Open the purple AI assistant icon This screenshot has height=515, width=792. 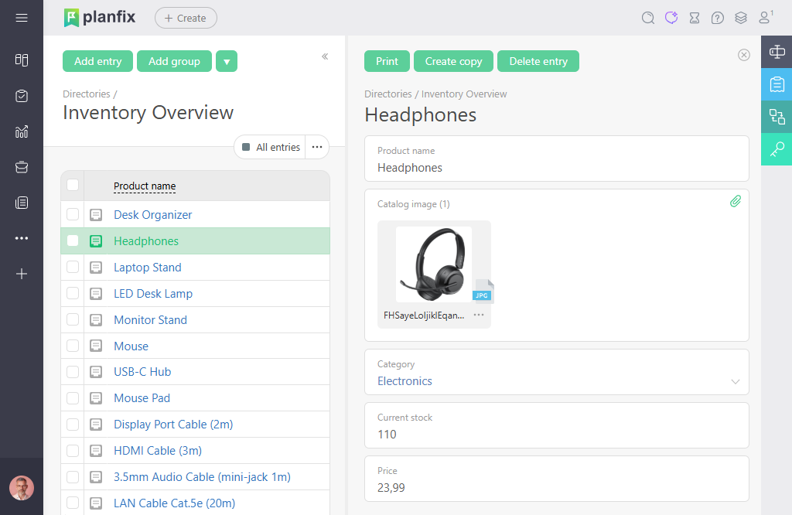671,19
